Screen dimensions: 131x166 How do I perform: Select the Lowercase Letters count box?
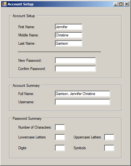(x=60, y=137)
